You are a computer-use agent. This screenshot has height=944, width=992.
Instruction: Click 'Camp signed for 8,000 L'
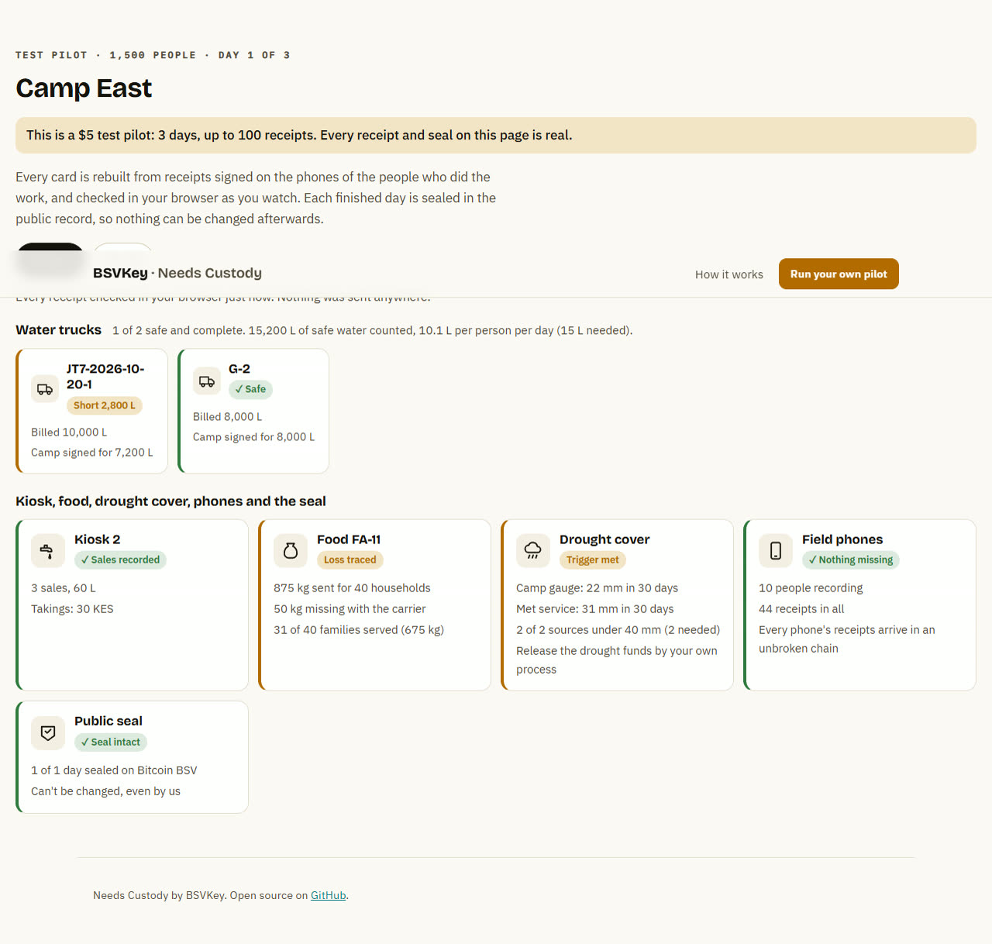tap(254, 437)
